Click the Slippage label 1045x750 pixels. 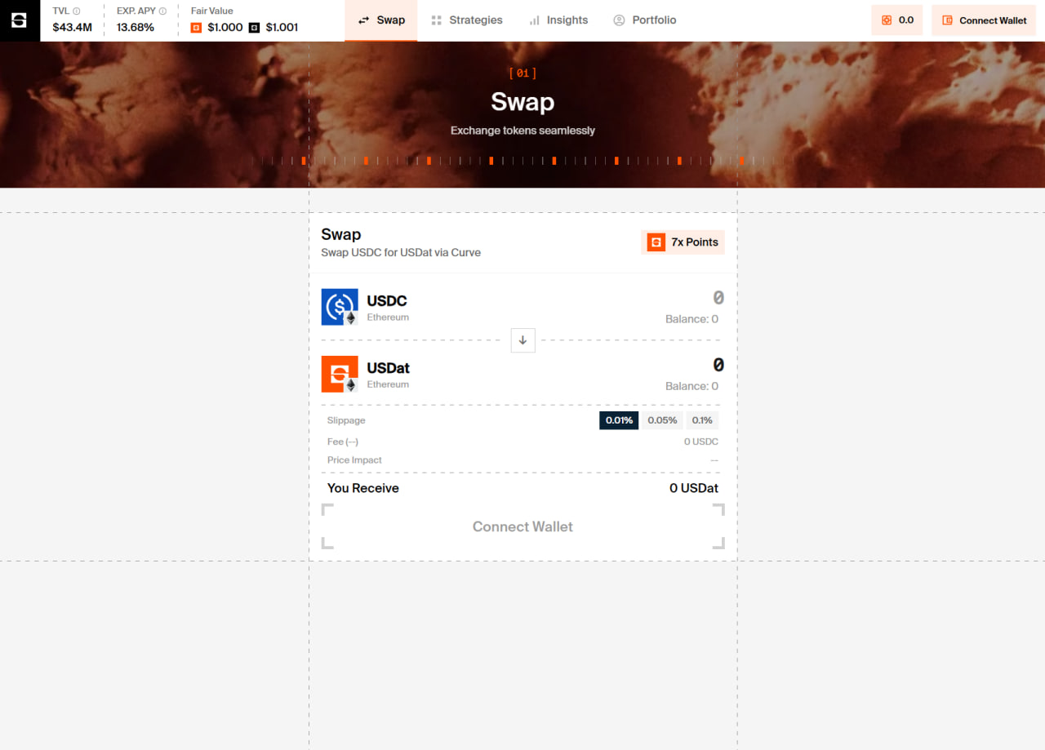point(346,420)
